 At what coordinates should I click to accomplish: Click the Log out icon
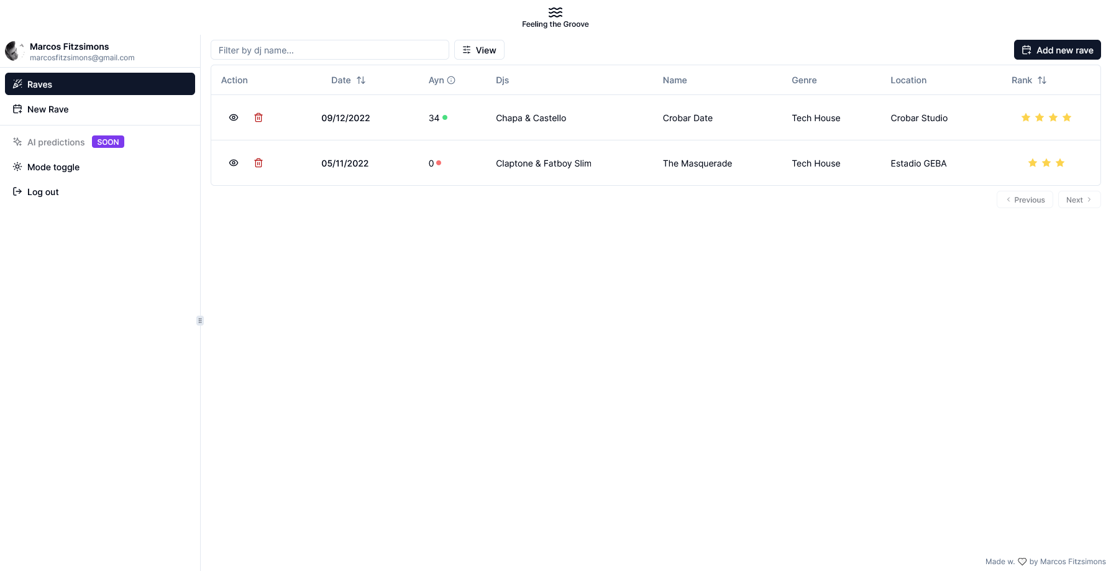[17, 192]
